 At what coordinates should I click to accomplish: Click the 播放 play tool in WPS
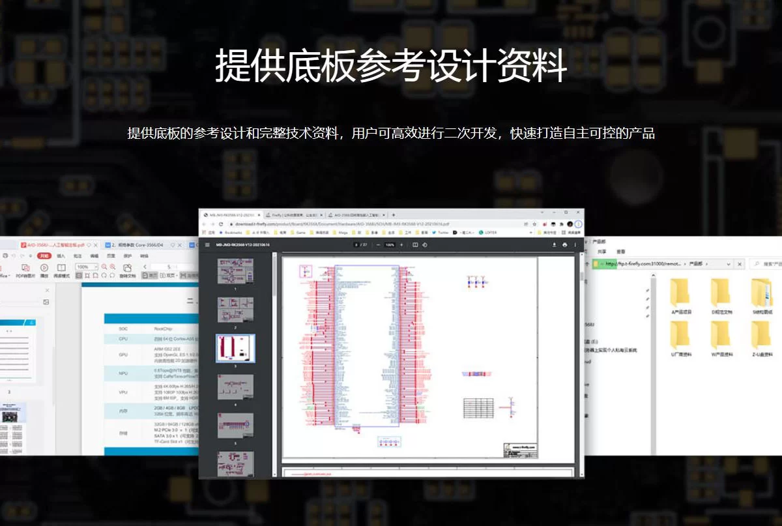click(44, 271)
